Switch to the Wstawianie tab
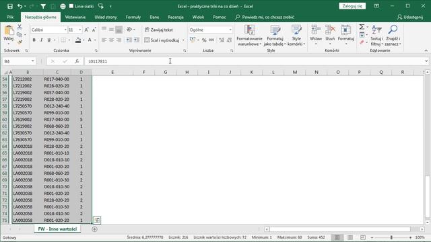The width and height of the screenshot is (431, 242). (75, 17)
